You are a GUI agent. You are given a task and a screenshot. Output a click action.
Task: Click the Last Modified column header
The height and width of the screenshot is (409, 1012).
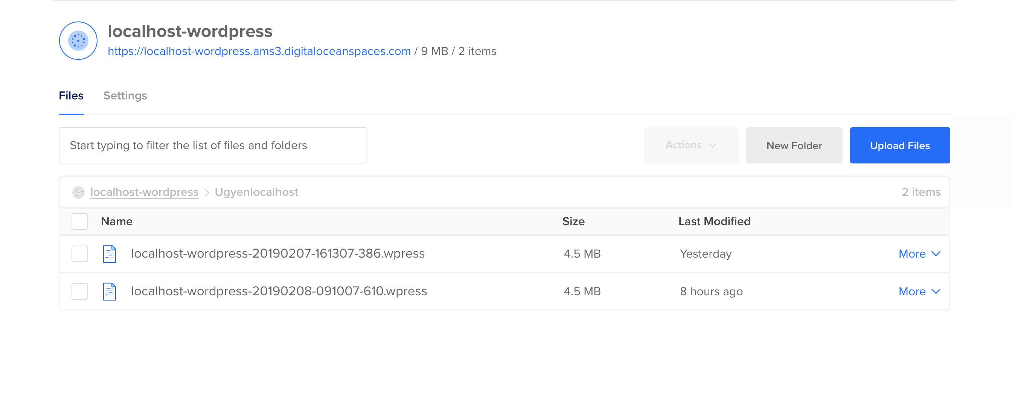[714, 221]
